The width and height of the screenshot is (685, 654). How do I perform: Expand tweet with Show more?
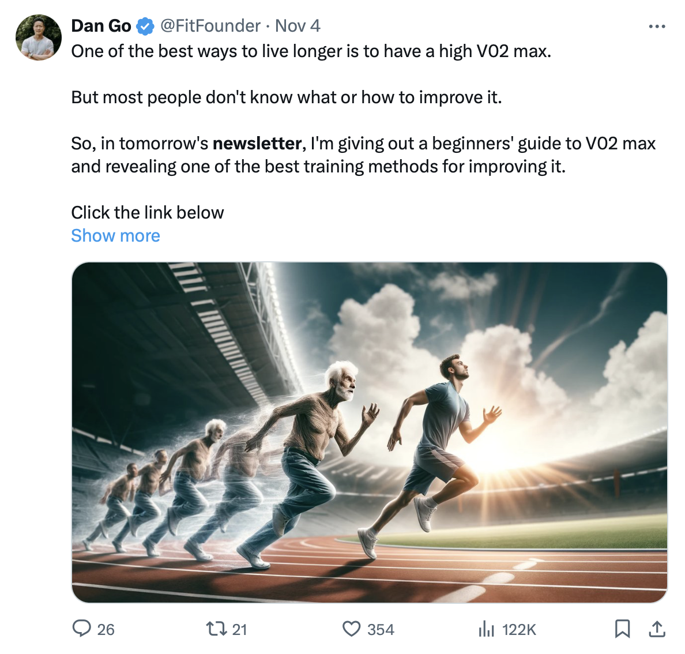[x=116, y=235]
